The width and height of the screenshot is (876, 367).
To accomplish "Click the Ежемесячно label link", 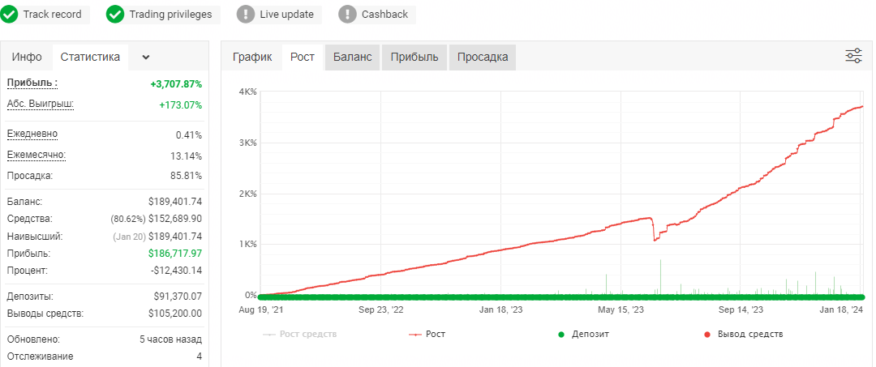I will coord(36,155).
